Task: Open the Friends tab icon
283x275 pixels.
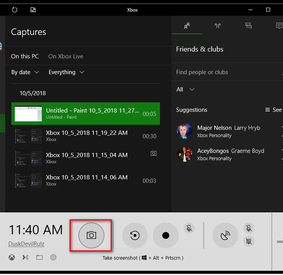Action: (x=187, y=25)
